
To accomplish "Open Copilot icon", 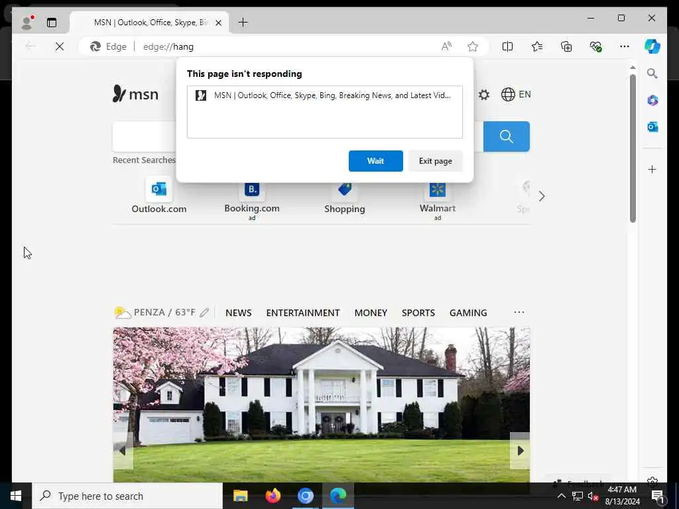I will click(652, 46).
